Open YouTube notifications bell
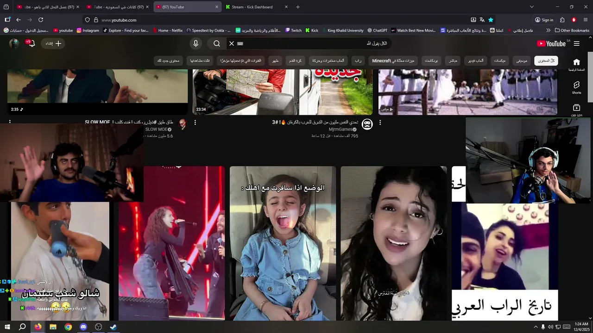593x333 pixels. [32, 43]
